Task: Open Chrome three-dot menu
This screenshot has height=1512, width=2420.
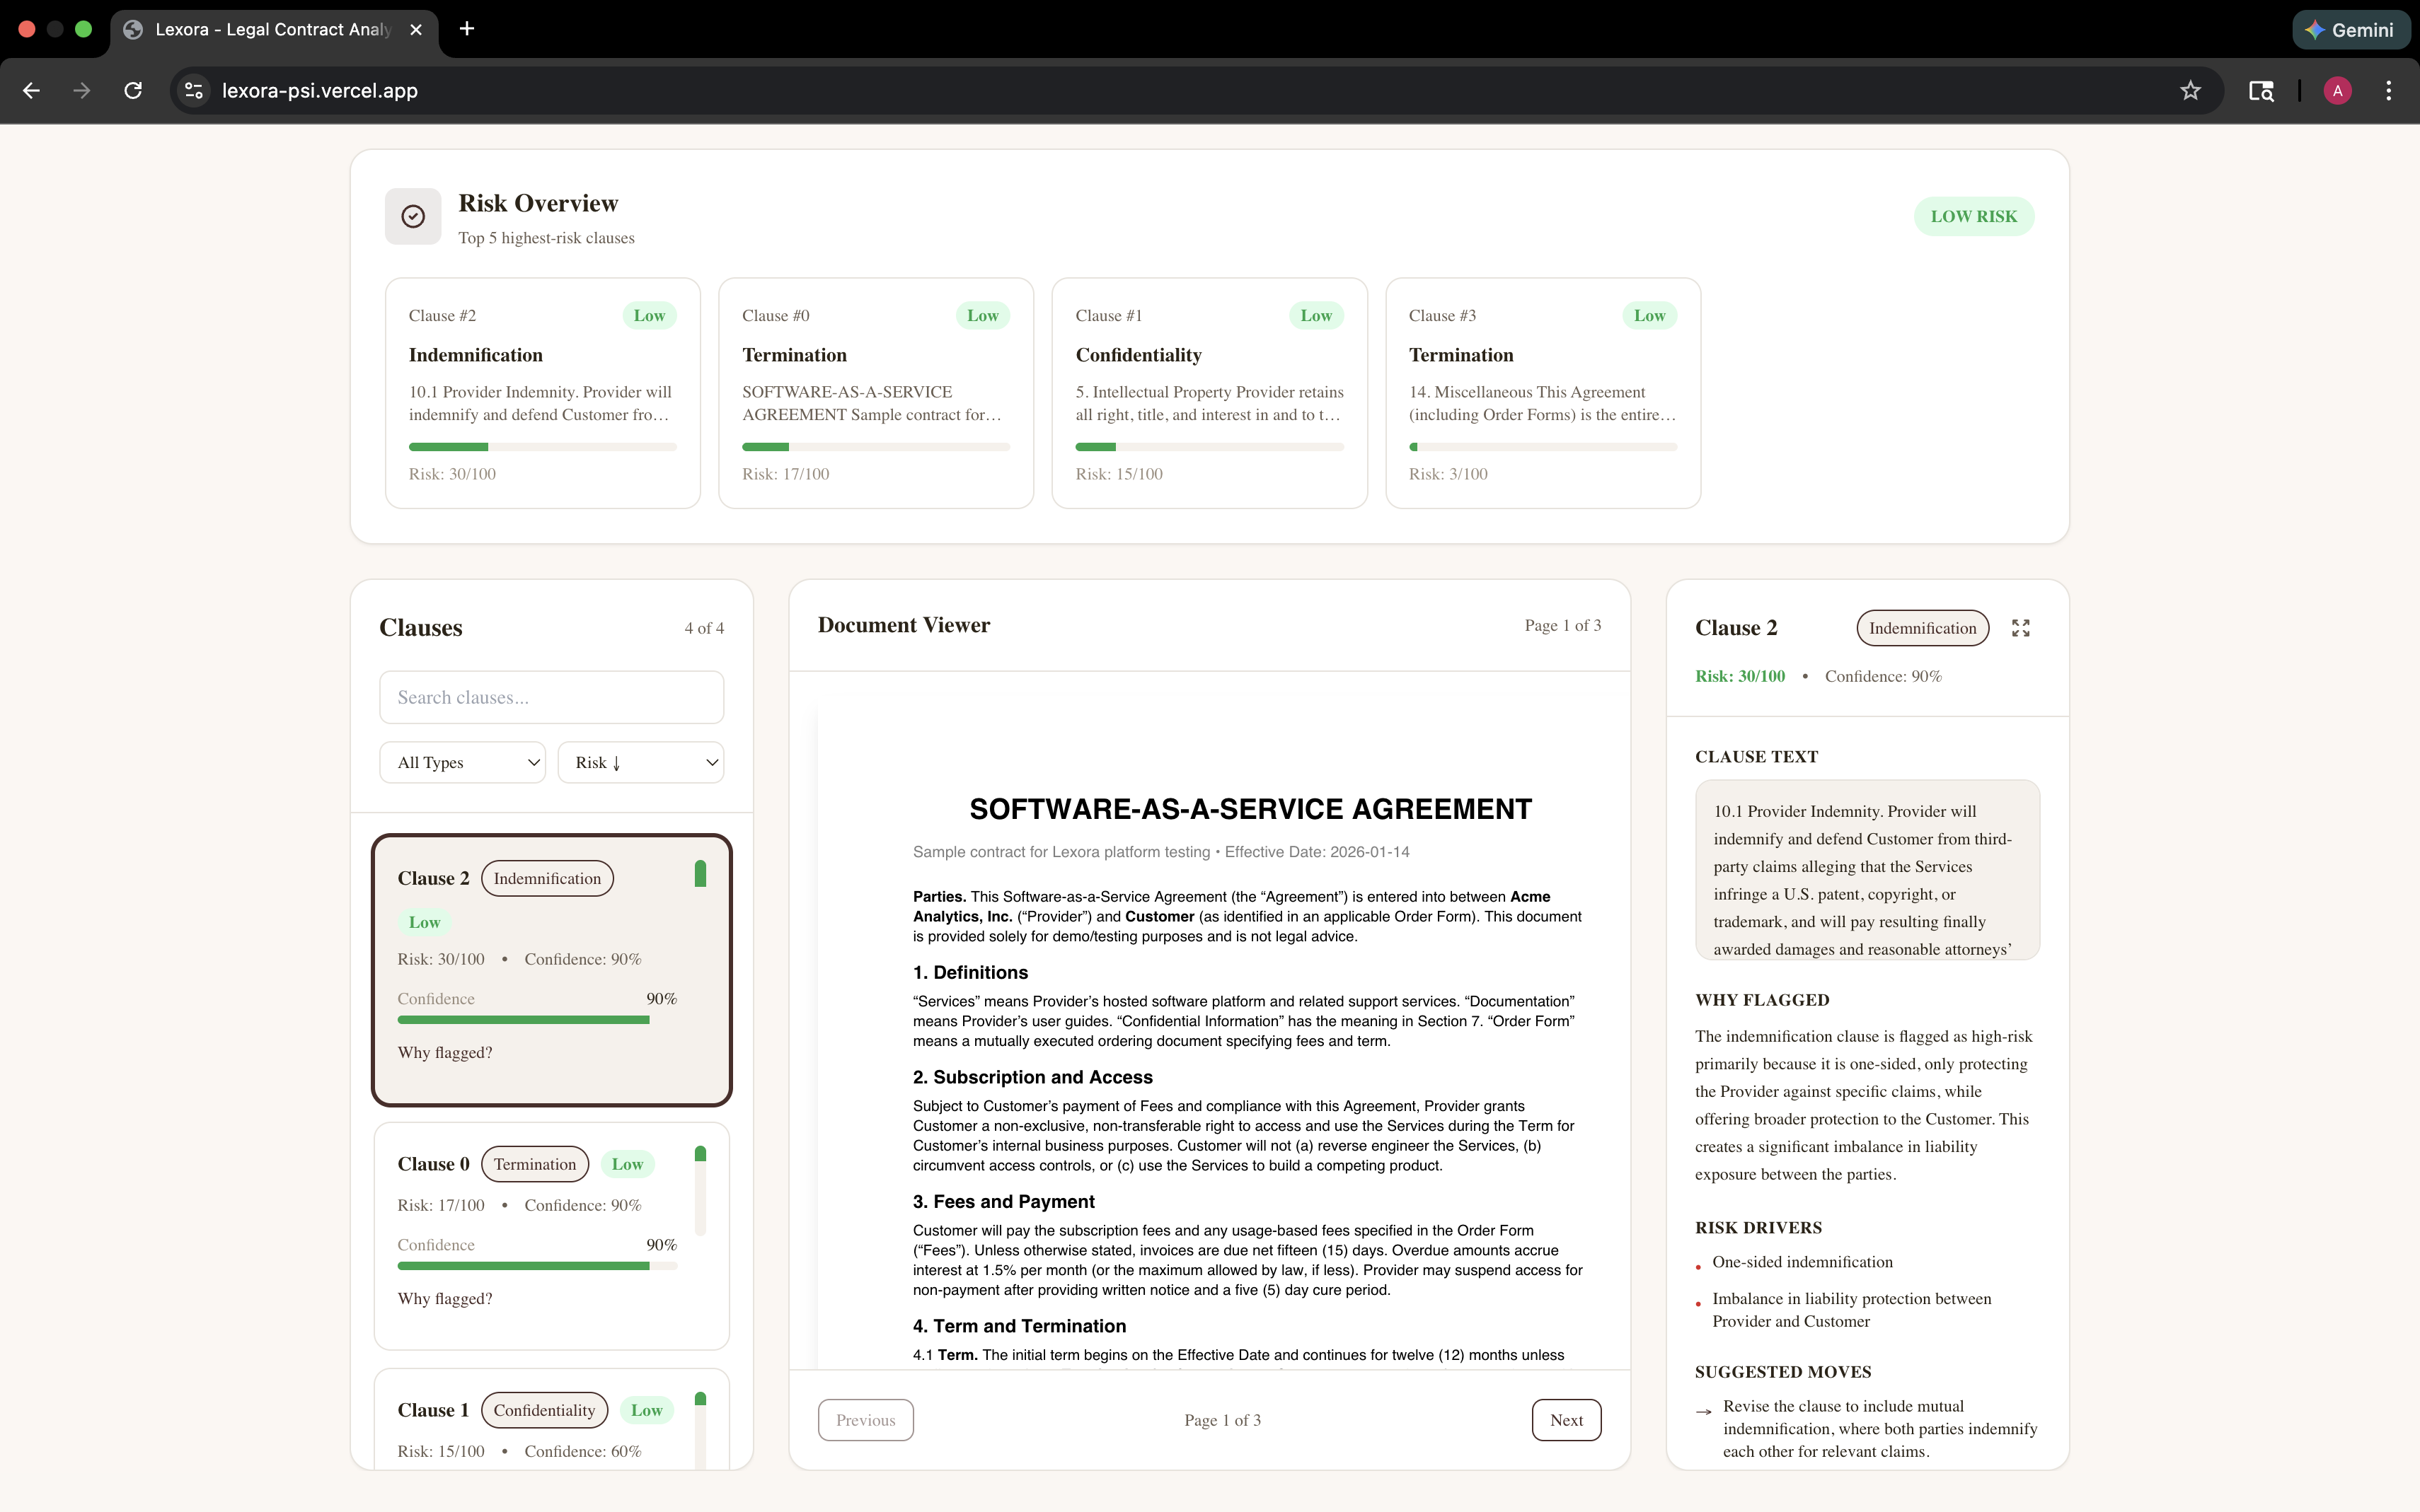Action: [2388, 91]
